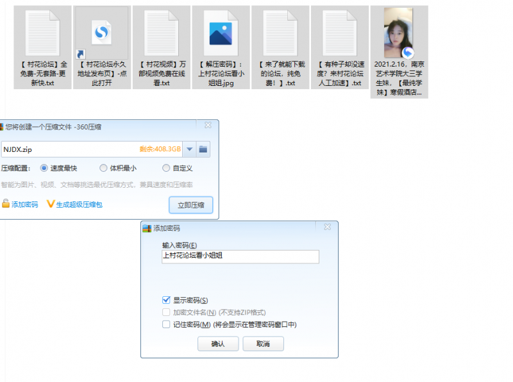Choose the 速度最快 compression option

click(x=44, y=168)
